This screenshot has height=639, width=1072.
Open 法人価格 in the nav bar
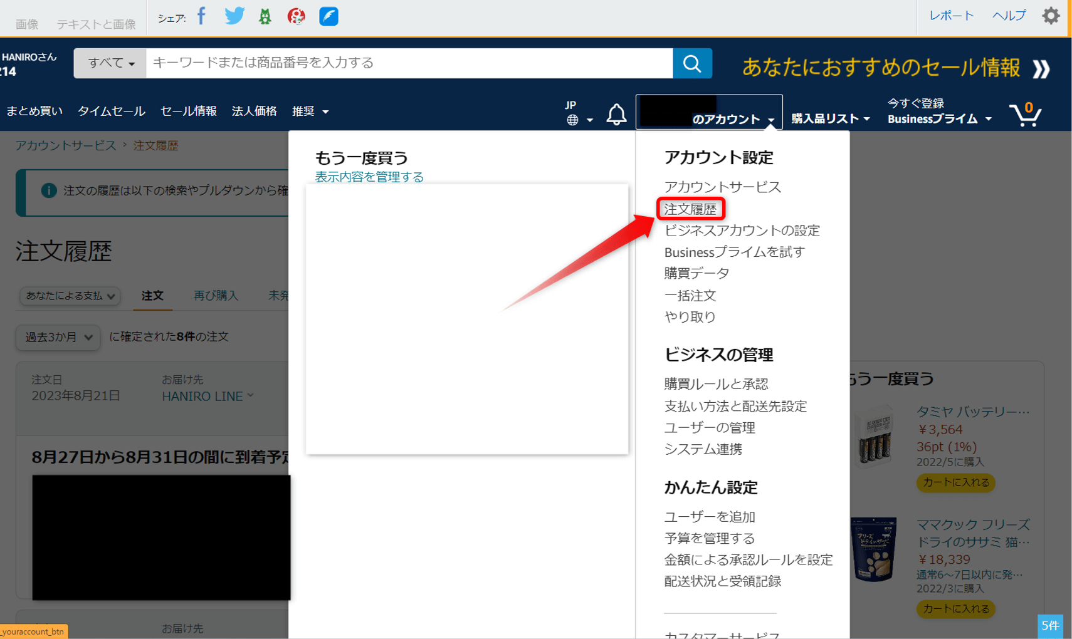(x=254, y=112)
